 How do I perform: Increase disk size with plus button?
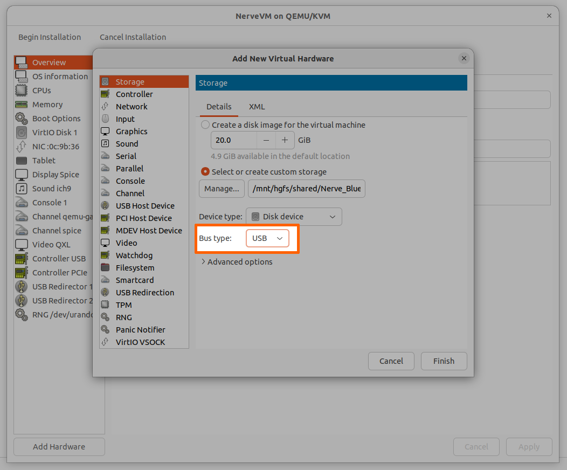tap(285, 140)
